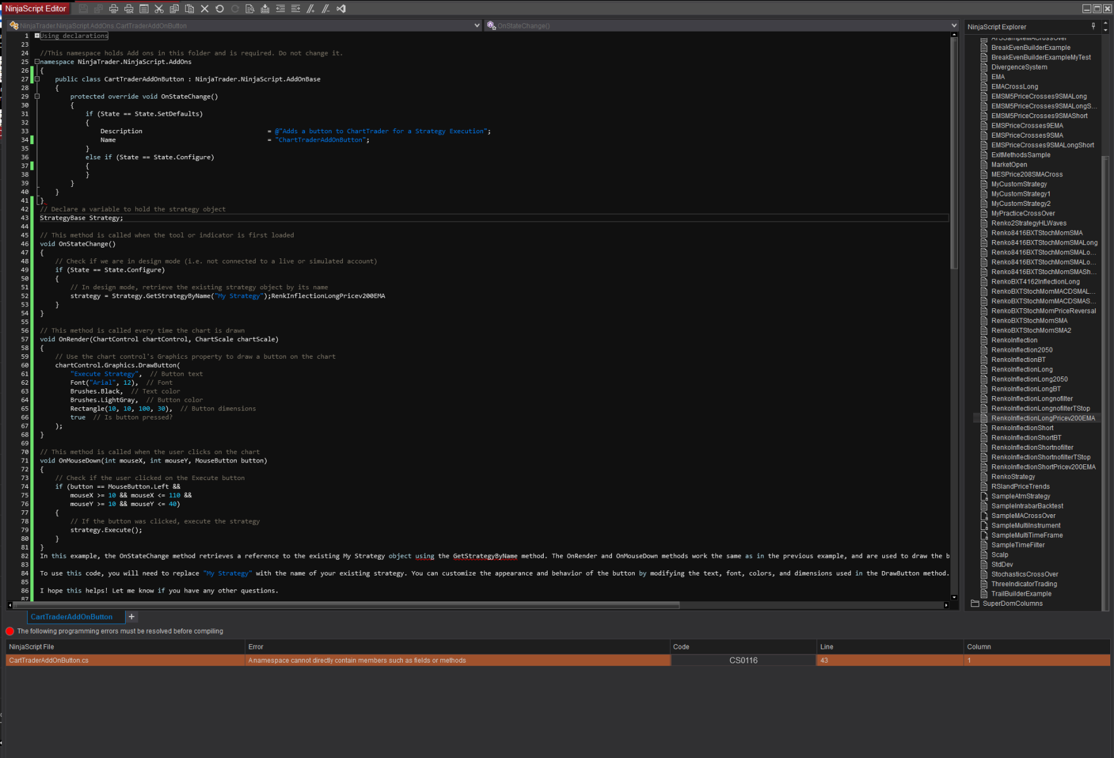Print the current script file
This screenshot has height=758, width=1114.
[x=114, y=8]
